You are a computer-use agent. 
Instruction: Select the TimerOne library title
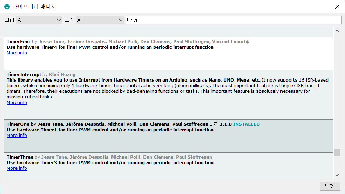[18, 124]
